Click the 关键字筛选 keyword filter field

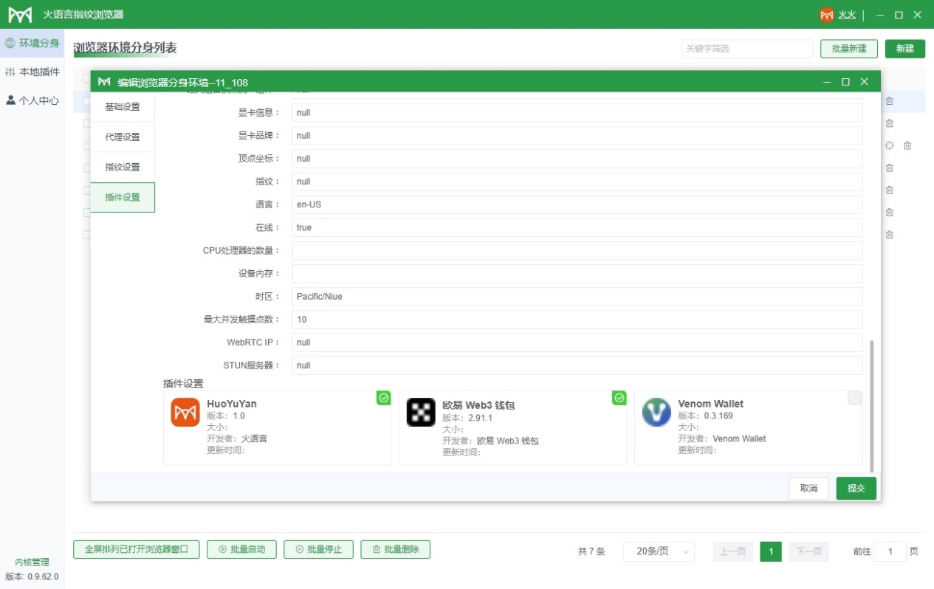click(x=746, y=48)
